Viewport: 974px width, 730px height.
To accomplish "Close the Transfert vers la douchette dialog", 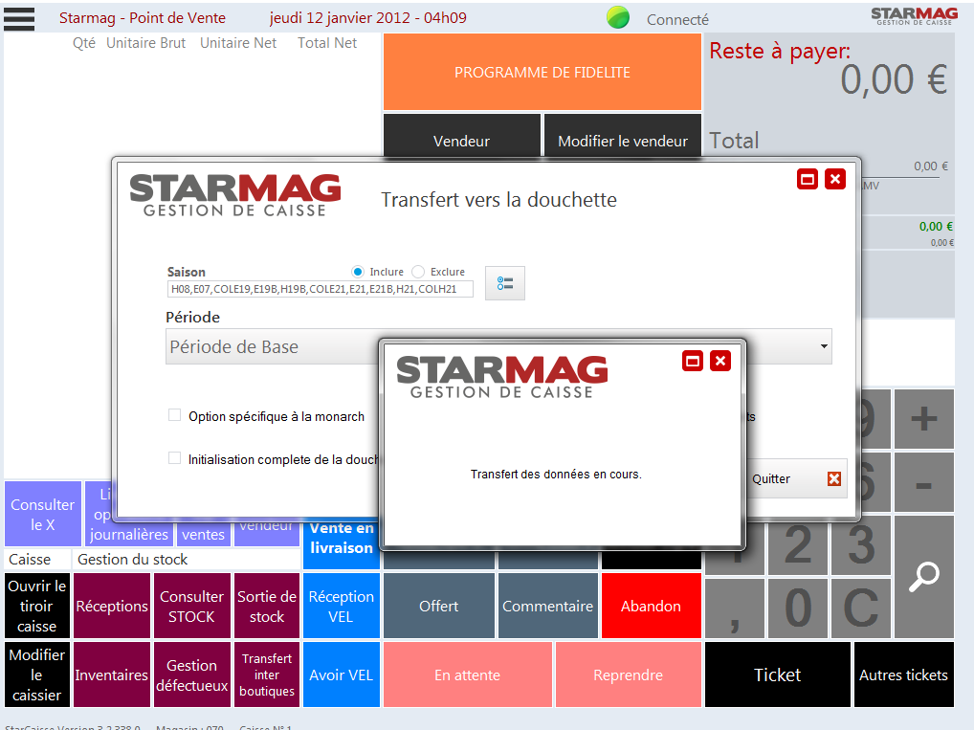I will click(835, 180).
